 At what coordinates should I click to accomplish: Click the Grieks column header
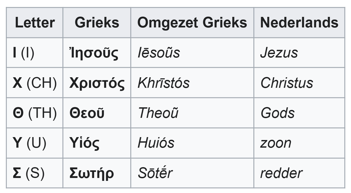point(97,23)
